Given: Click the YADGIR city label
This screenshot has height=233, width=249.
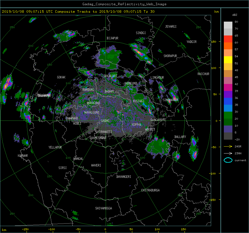Looking at the screenshot, I should (x=191, y=42).
